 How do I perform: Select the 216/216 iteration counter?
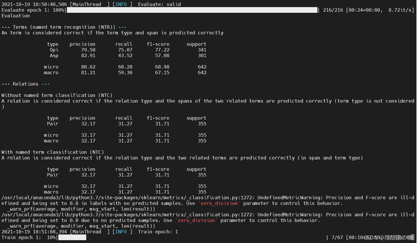point(333,10)
